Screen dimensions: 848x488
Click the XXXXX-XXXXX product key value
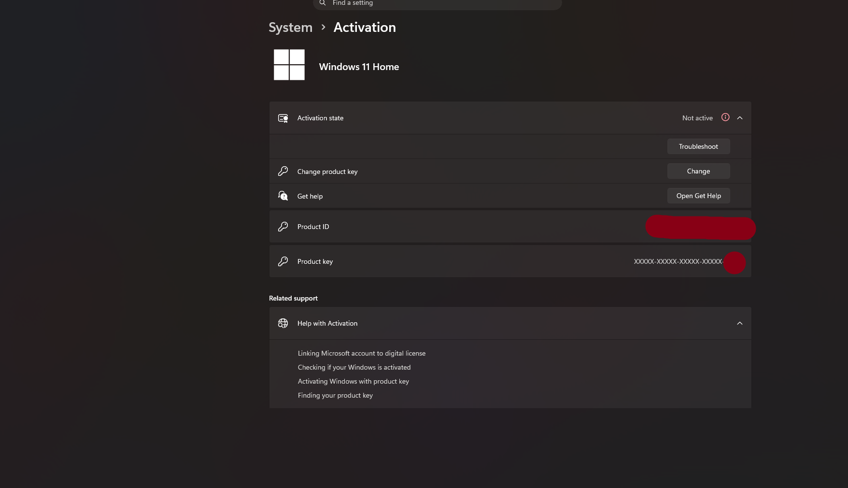point(678,261)
